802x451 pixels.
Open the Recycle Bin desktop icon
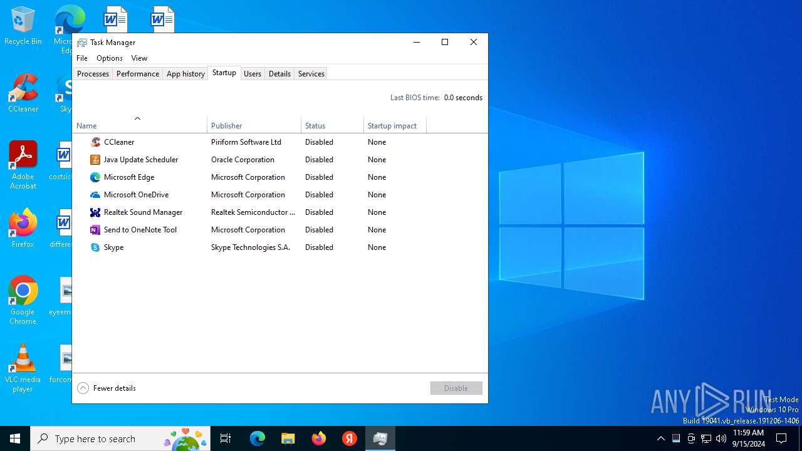[23, 26]
